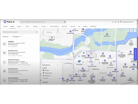Focus the top Search for Properties field

point(43,22)
